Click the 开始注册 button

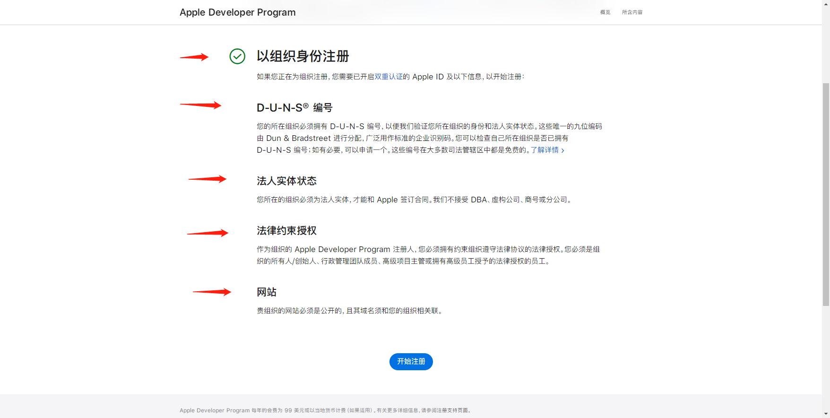[411, 362]
